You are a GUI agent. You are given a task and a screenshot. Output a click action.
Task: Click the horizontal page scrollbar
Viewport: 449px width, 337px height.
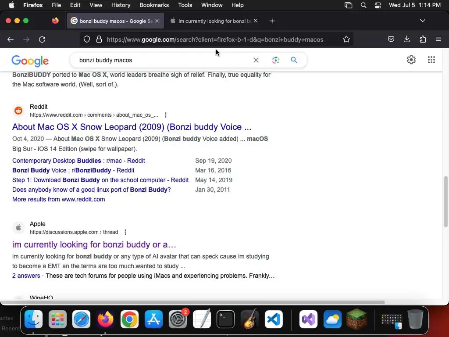point(192,302)
